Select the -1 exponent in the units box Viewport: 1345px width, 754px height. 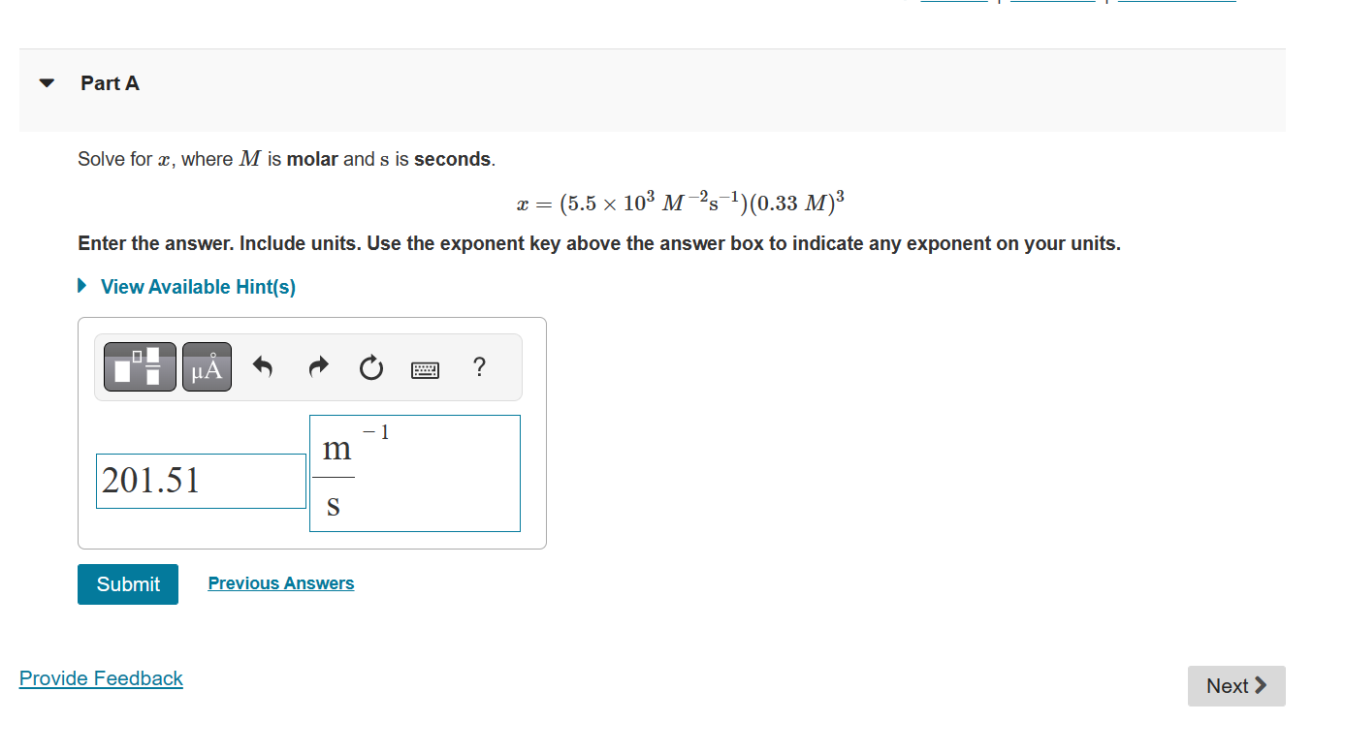pos(375,432)
